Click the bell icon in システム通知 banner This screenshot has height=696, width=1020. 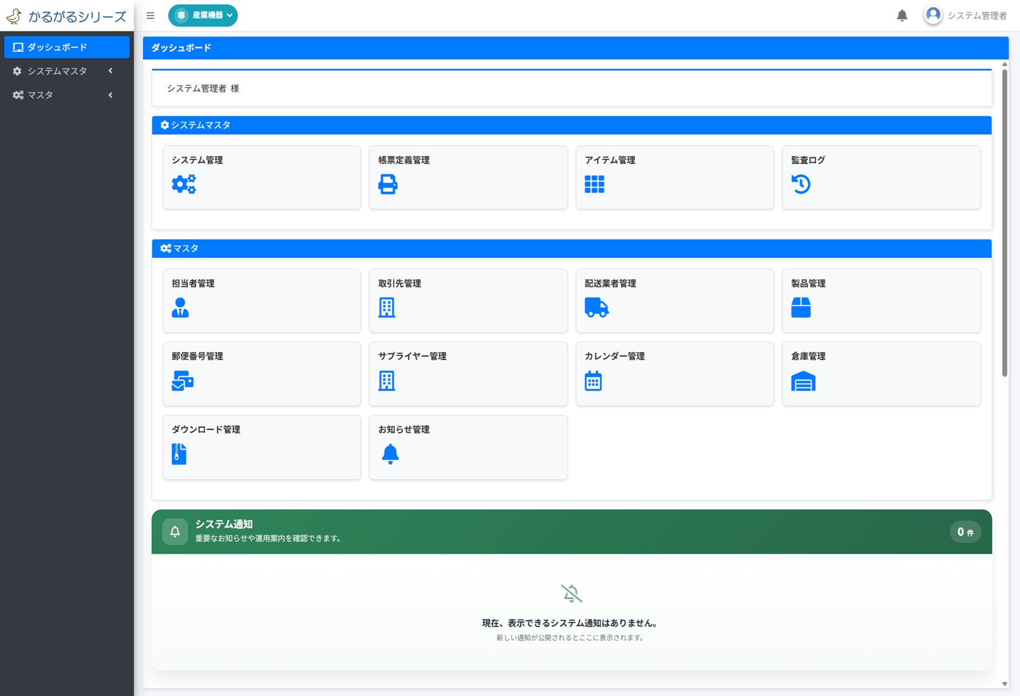(175, 532)
